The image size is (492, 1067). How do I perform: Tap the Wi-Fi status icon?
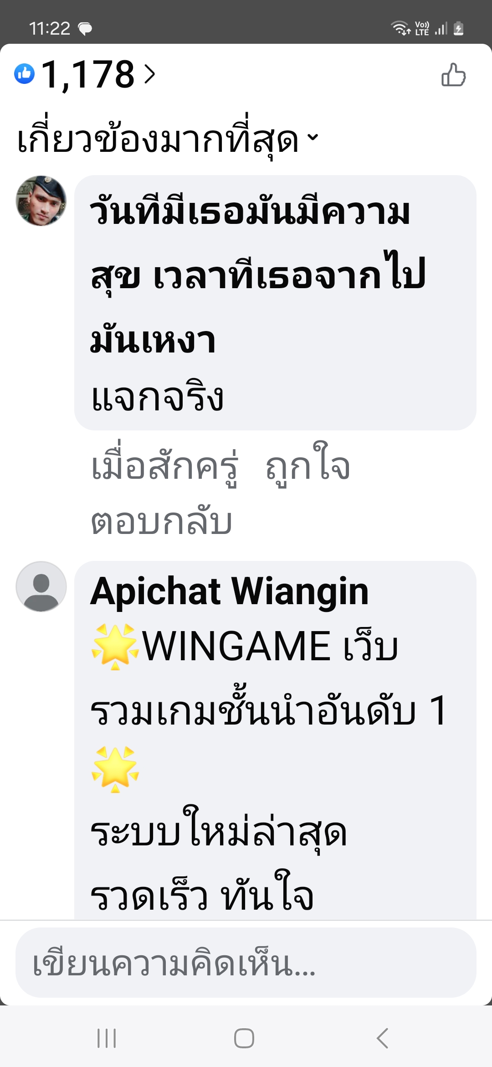pos(400,28)
